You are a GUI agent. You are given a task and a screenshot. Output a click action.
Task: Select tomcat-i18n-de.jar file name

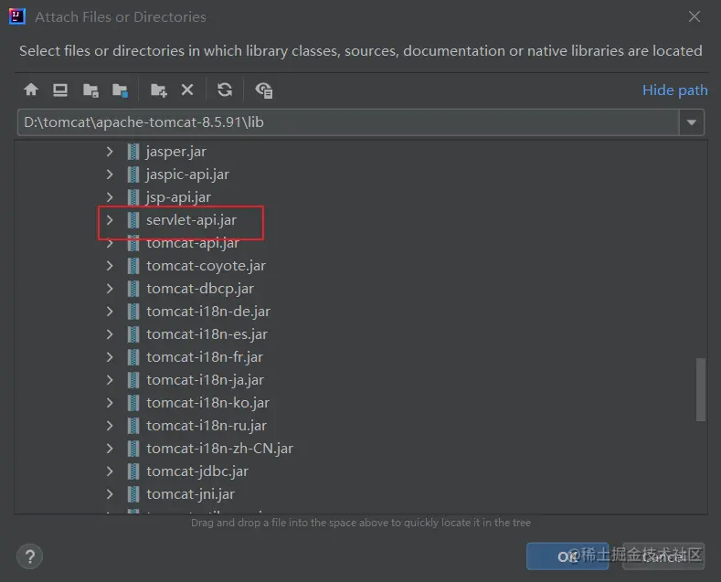pyautogui.click(x=208, y=312)
